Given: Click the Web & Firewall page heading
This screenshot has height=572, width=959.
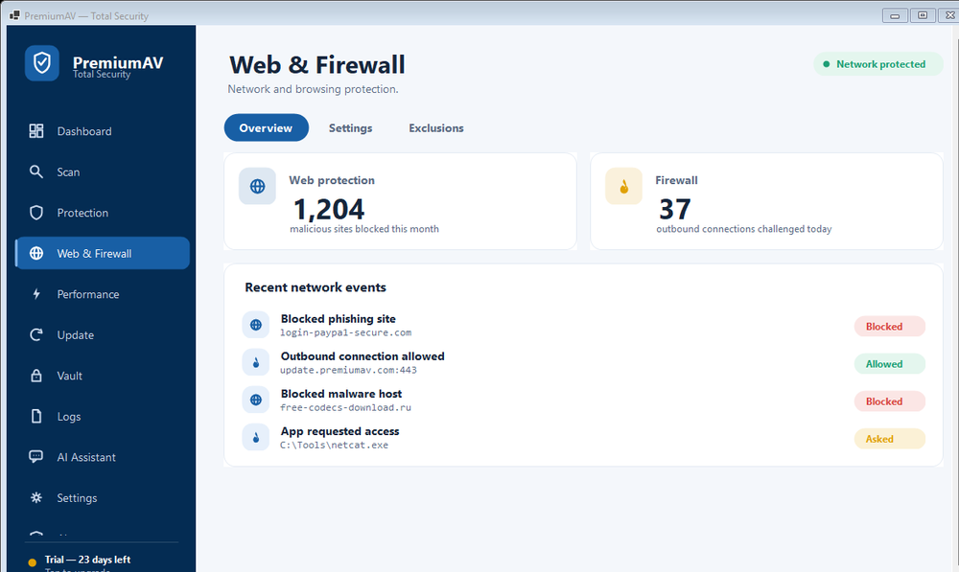Looking at the screenshot, I should tap(316, 65).
